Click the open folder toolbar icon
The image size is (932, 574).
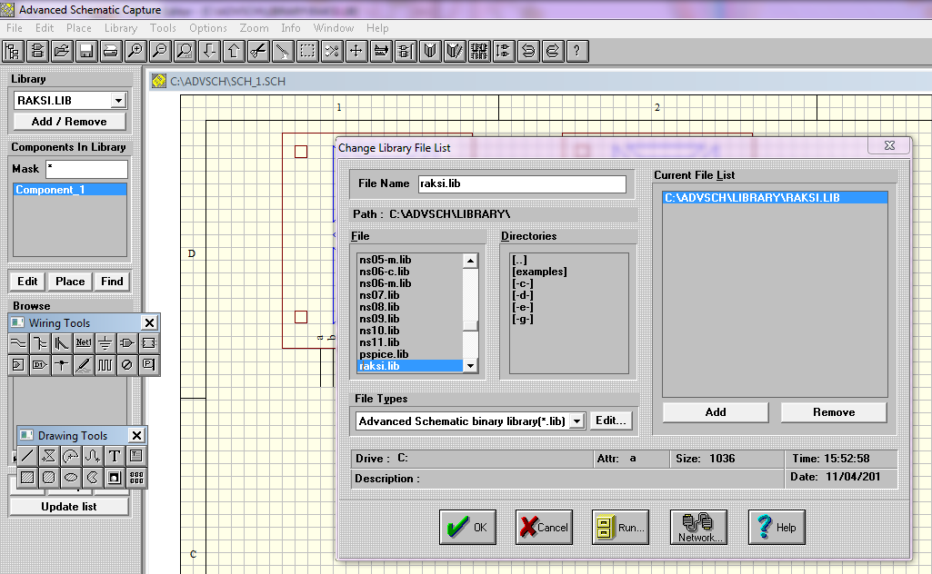pos(62,52)
